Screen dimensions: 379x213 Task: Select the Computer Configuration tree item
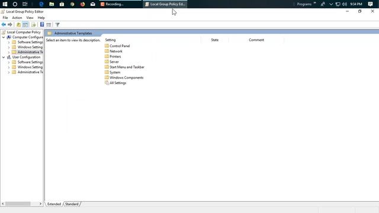[x=25, y=37]
